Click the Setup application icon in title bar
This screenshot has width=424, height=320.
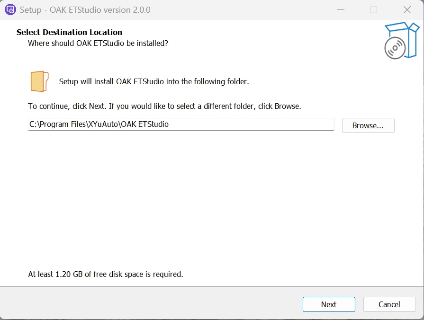click(x=10, y=9)
